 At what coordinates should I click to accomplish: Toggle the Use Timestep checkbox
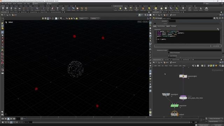click(x=169, y=56)
